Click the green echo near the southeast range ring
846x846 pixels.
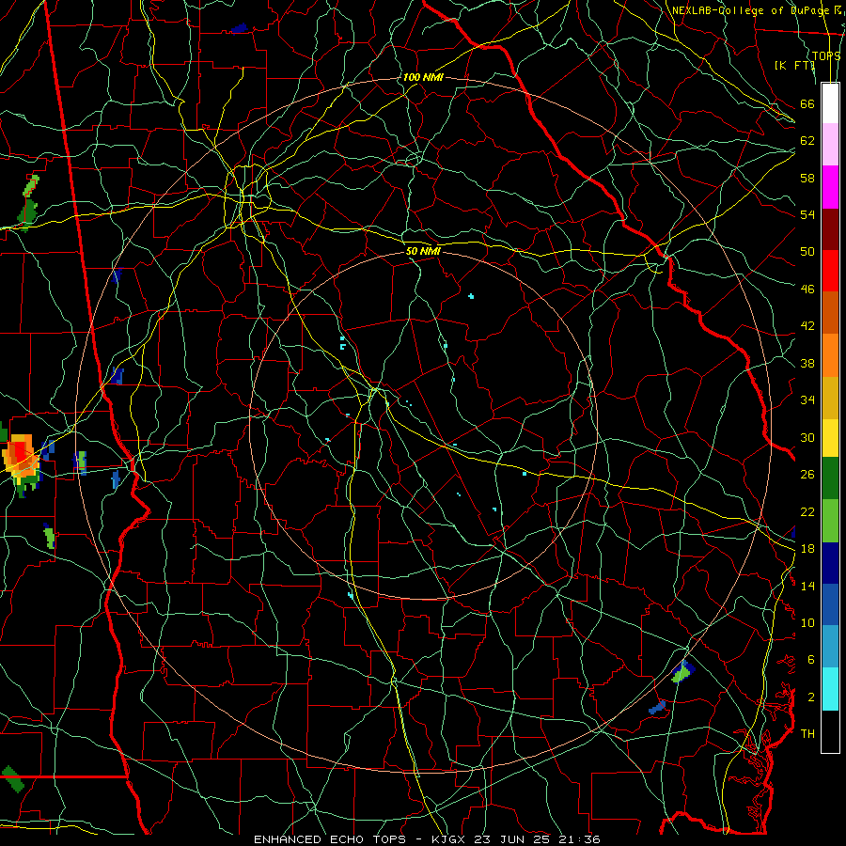tap(681, 673)
